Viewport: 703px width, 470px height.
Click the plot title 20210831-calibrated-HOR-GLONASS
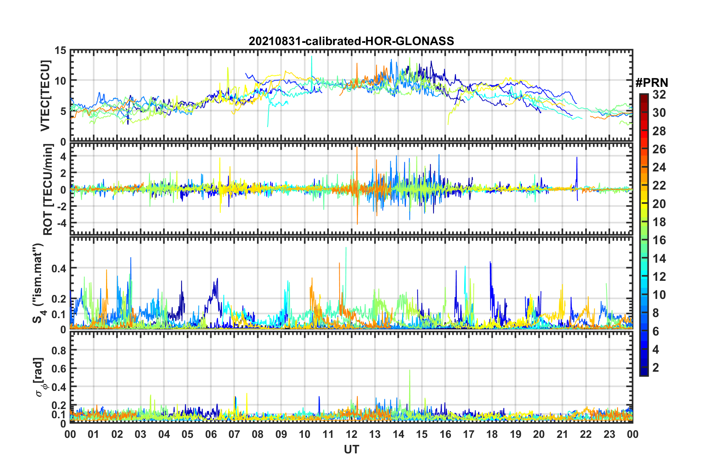pos(351,41)
